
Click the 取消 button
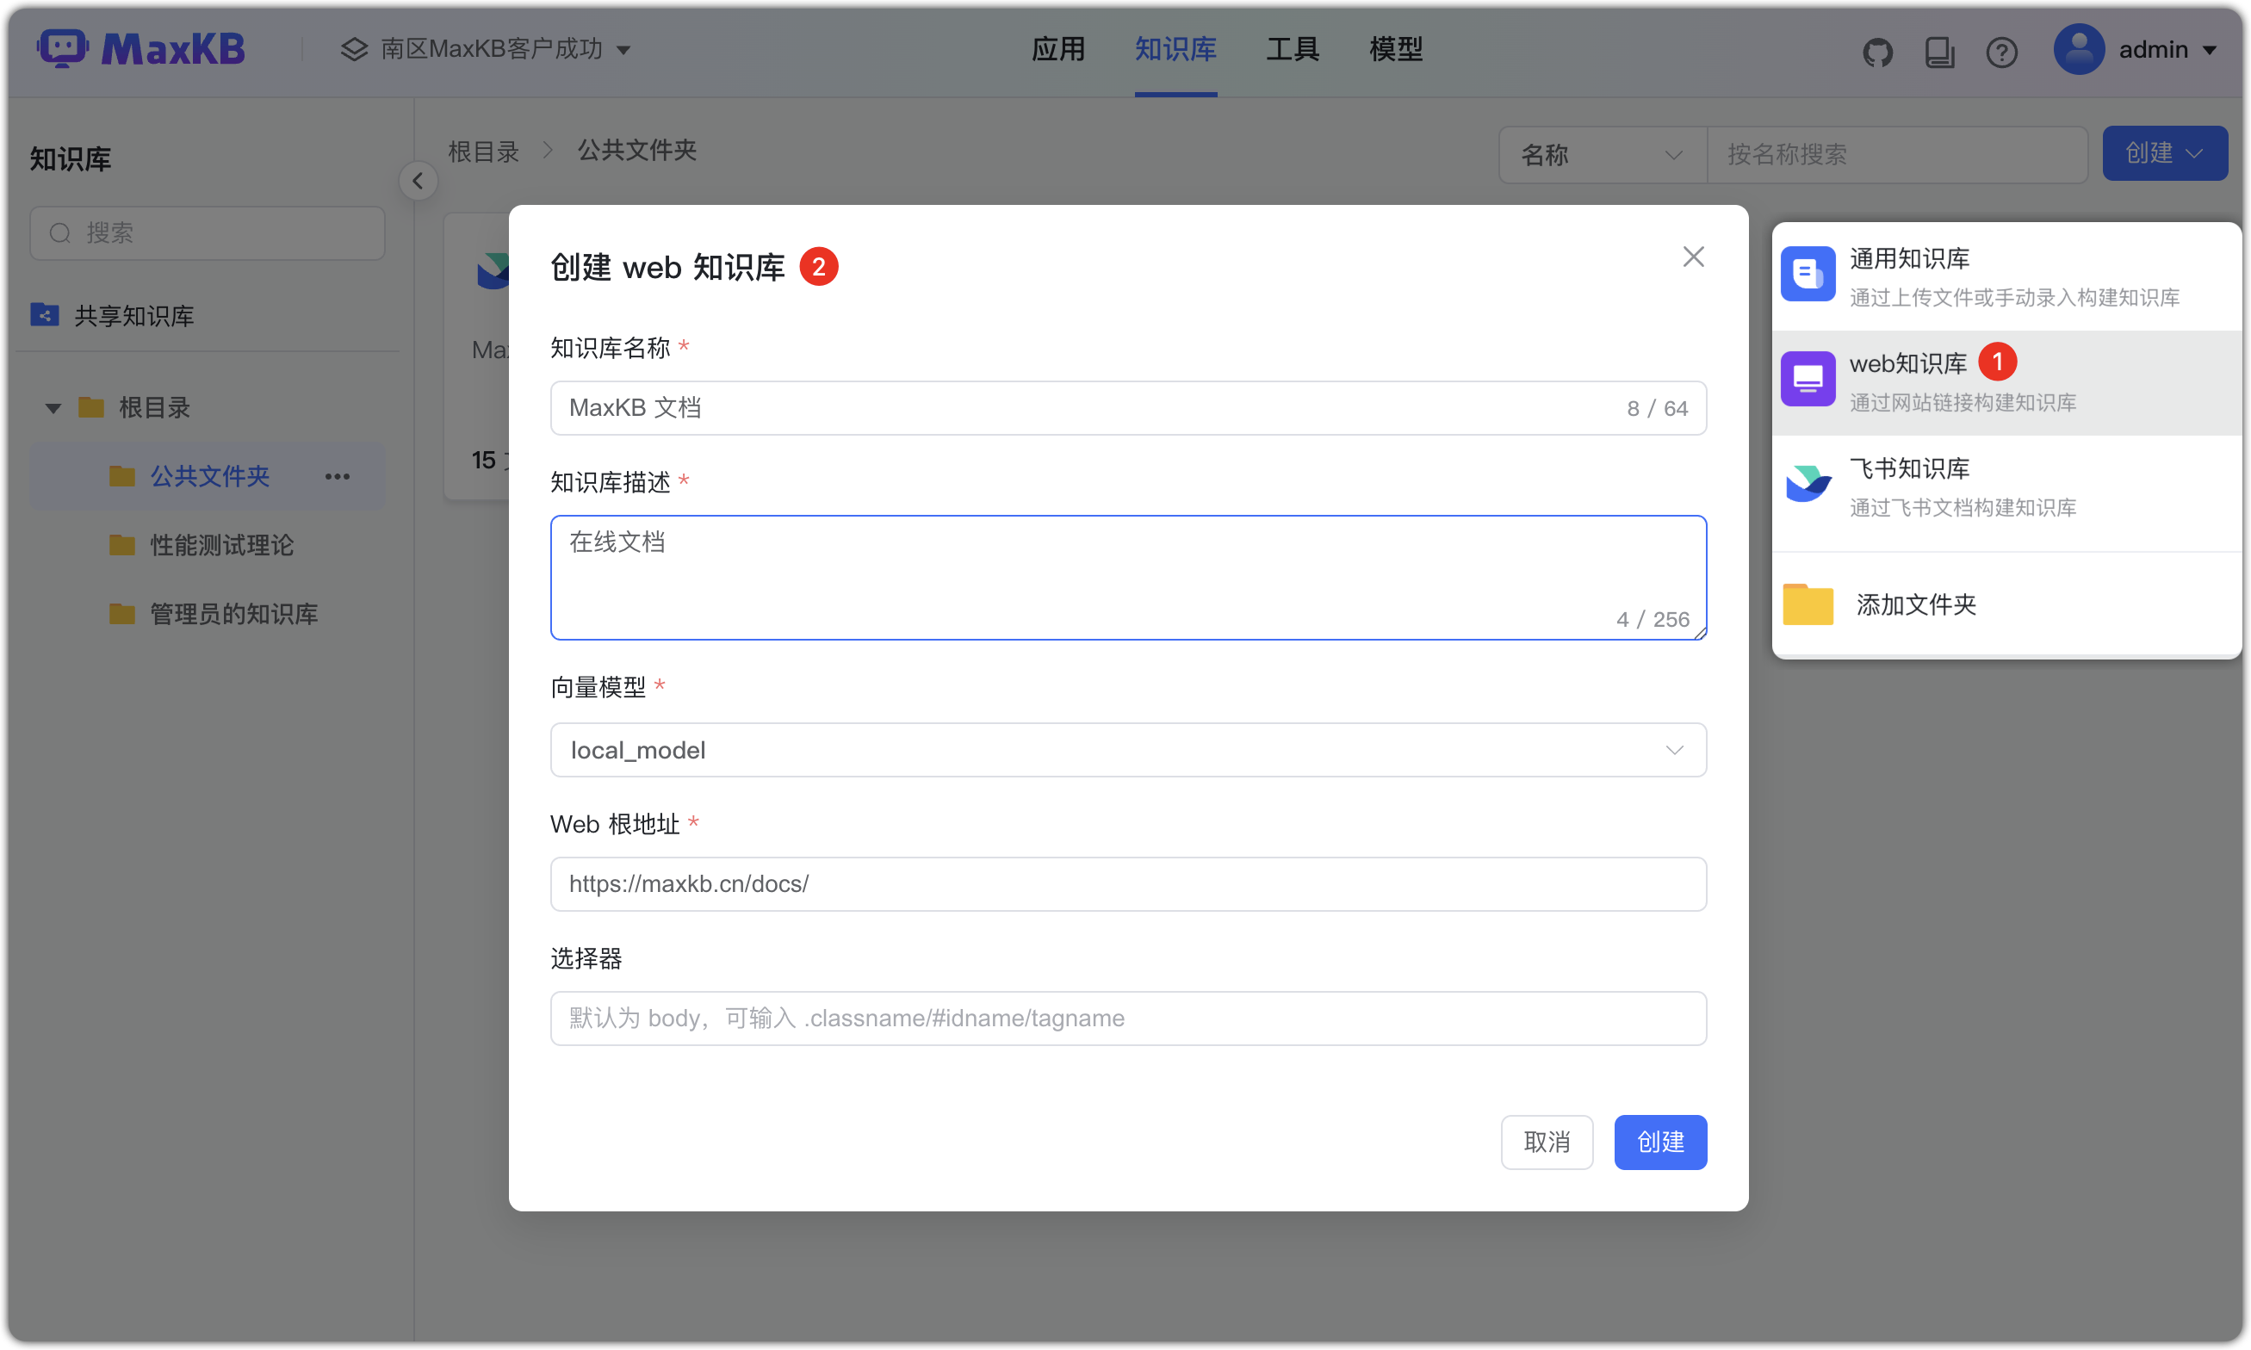pos(1546,1142)
